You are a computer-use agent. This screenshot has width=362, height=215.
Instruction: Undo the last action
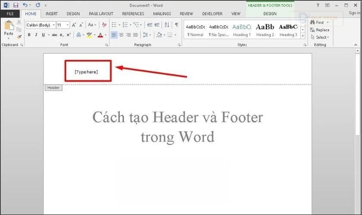tap(25, 5)
